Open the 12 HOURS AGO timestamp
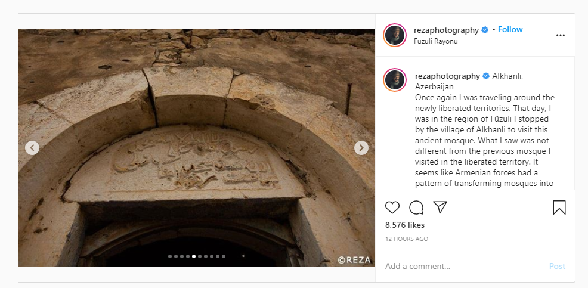Screen dimensions: 588x288 (x=407, y=239)
